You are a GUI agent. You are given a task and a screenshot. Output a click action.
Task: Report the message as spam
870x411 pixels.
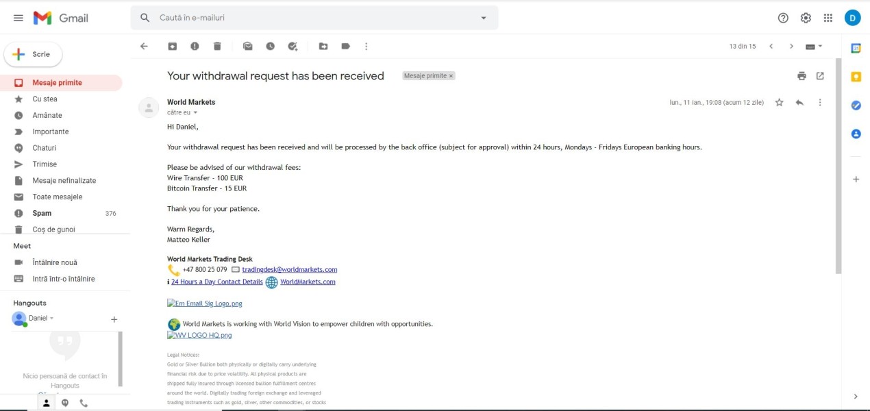click(x=195, y=46)
